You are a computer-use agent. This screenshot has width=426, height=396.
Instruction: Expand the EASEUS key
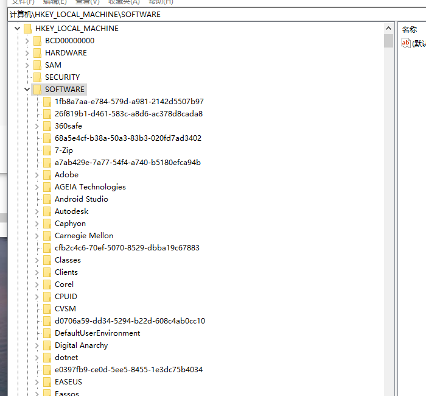point(37,382)
